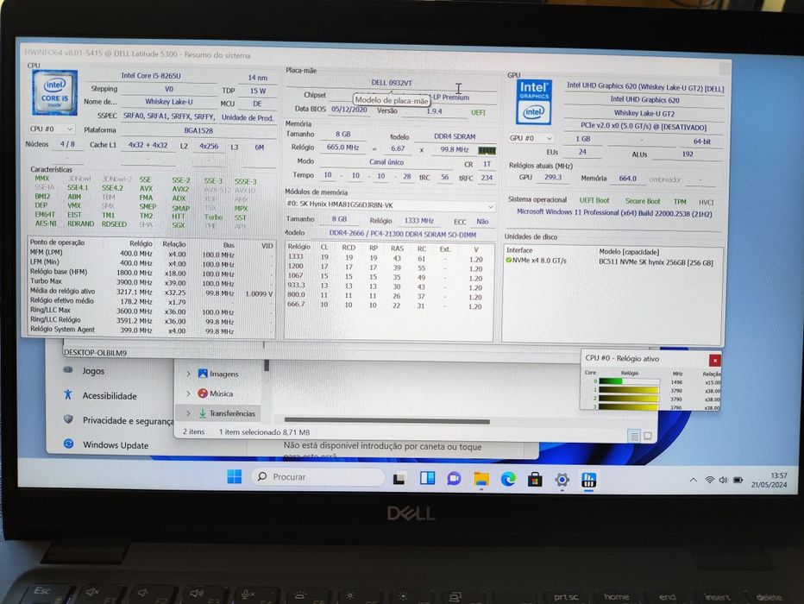Open the GPU #0 selector dropdown
804x604 pixels.
[x=531, y=138]
